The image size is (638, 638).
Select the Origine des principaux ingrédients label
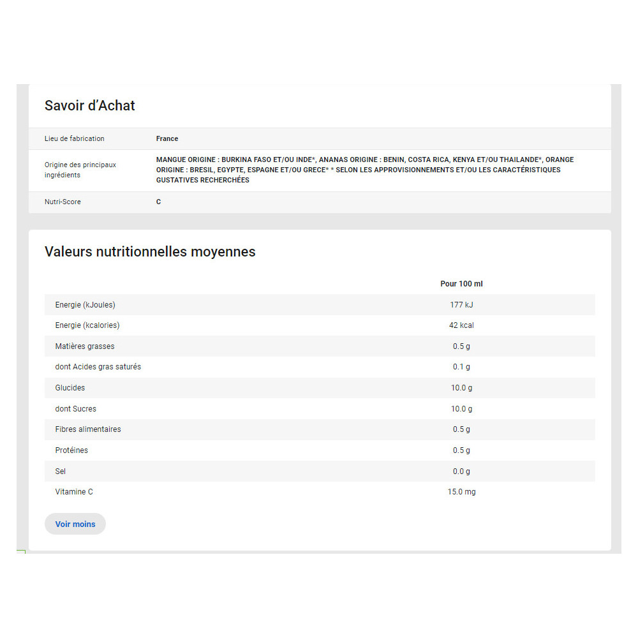80,170
